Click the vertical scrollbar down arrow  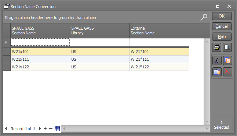point(207,121)
